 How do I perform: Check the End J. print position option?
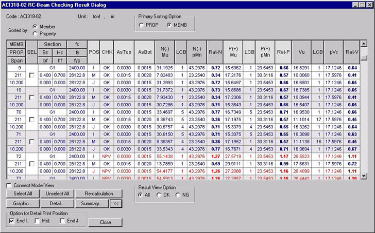[x=63, y=221]
